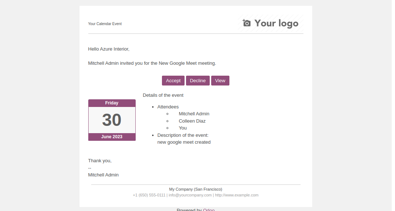395x211 pixels.
Task: Click the day number 30 on calendar card
Action: [112, 120]
